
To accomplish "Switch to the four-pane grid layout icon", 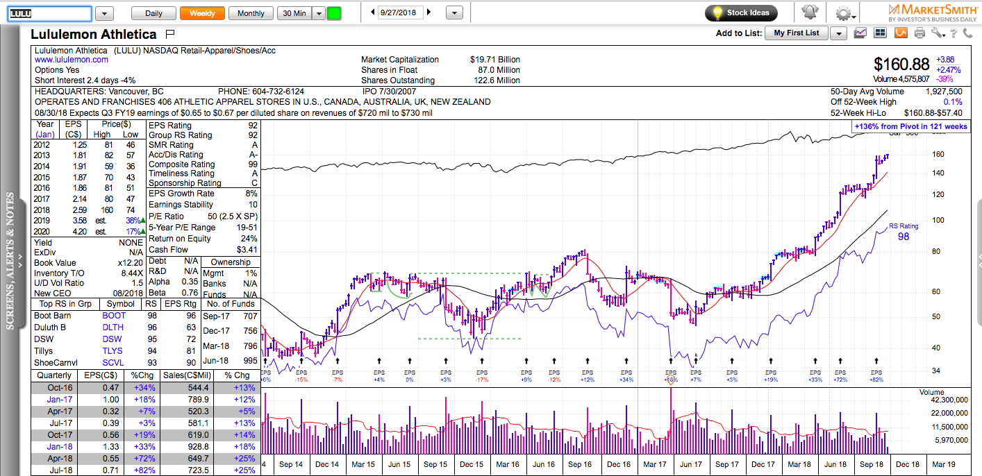I will pyautogui.click(x=880, y=33).
